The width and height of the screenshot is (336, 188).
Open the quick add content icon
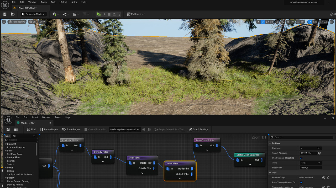point(56,14)
